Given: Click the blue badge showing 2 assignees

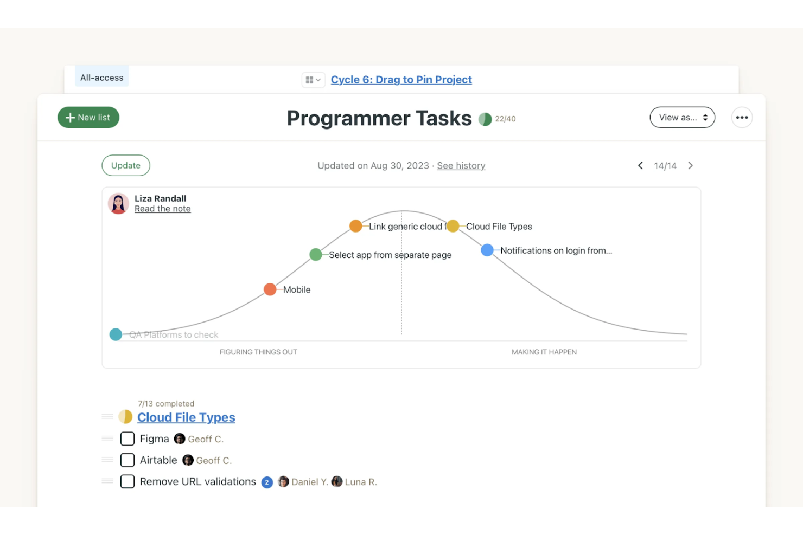Looking at the screenshot, I should point(267,482).
